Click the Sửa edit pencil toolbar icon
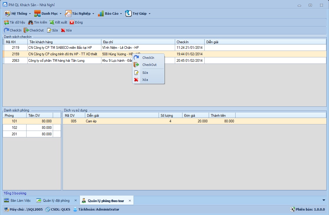Viewport: 329px width, 215px height. tap(49, 30)
